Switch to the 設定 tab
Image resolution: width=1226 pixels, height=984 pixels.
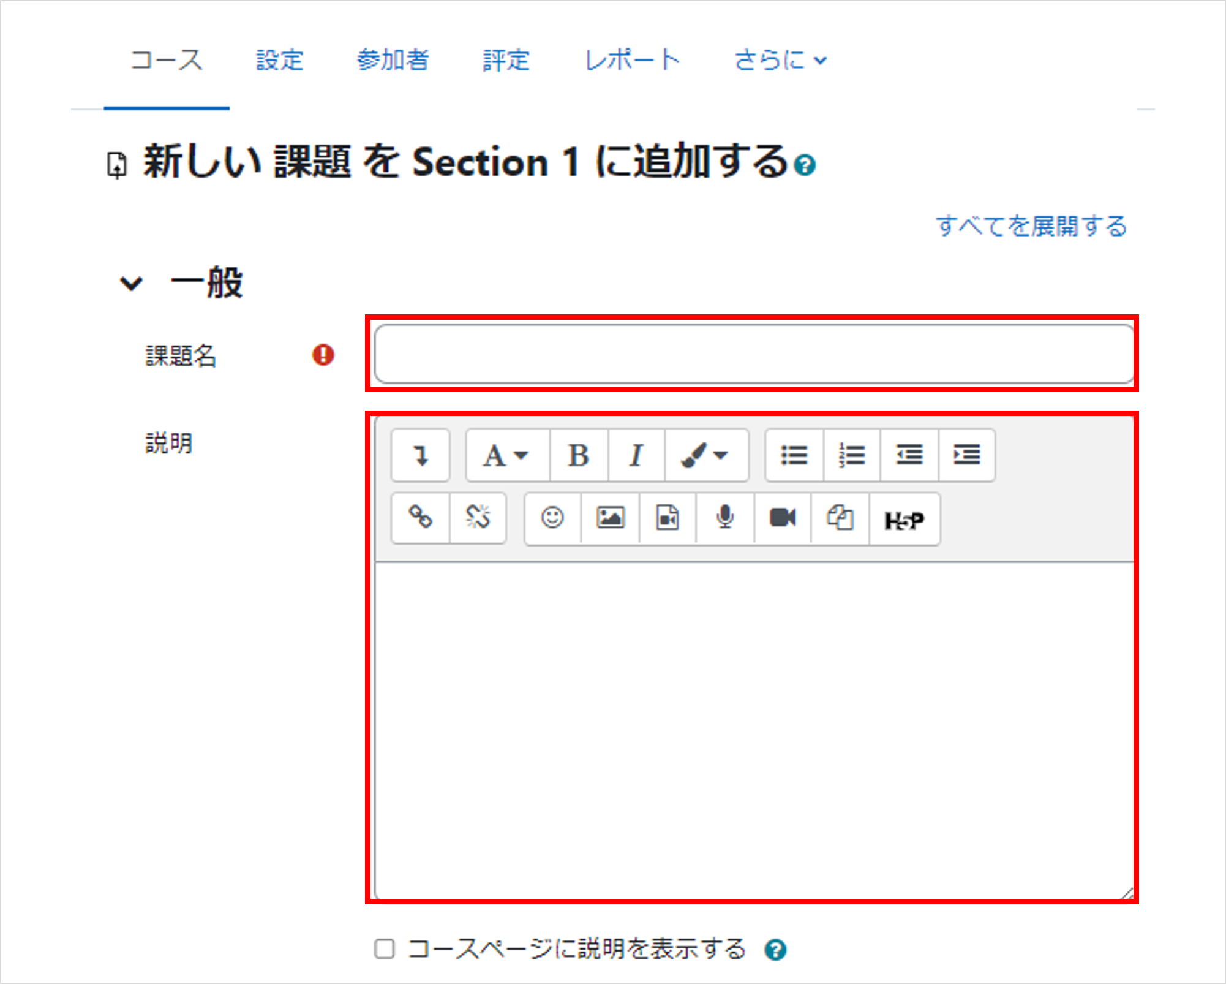(x=280, y=60)
